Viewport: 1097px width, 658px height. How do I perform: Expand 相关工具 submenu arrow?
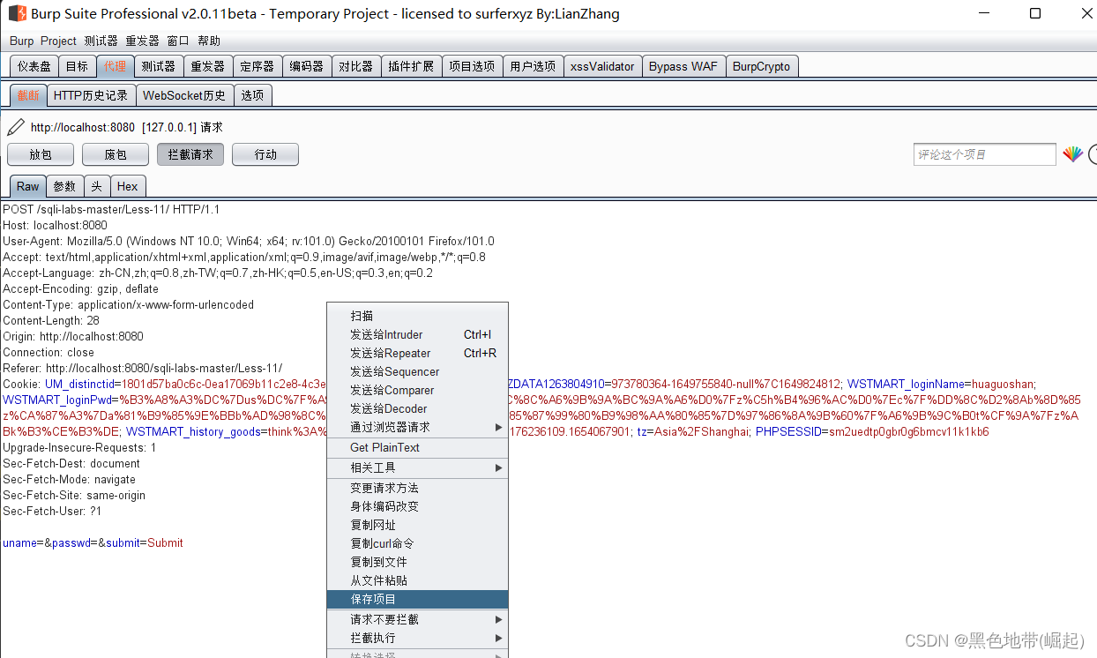(498, 468)
